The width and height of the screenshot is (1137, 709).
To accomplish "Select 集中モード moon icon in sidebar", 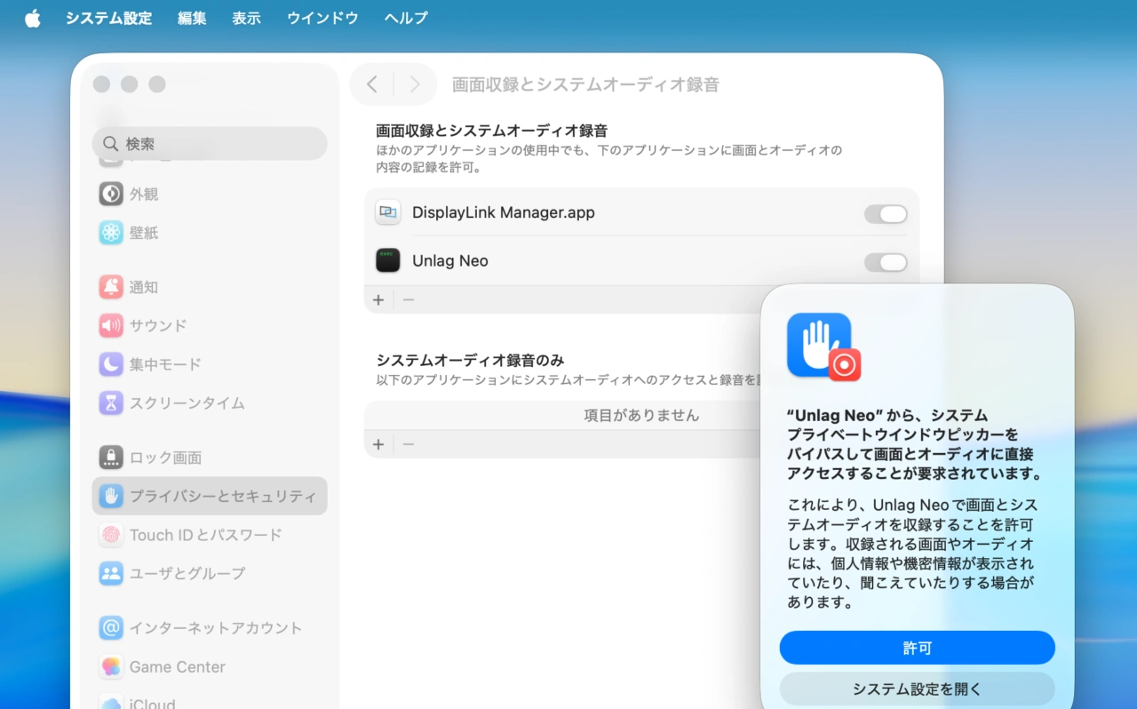I will click(111, 364).
